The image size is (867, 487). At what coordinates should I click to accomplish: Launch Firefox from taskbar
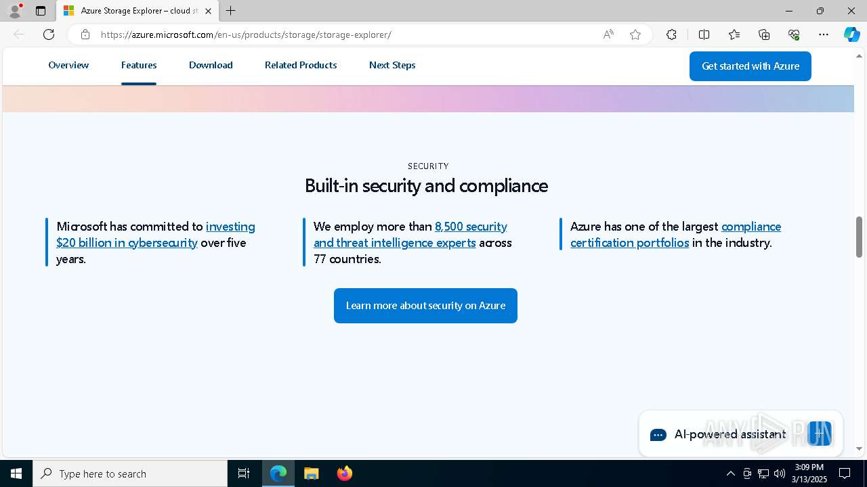point(344,473)
